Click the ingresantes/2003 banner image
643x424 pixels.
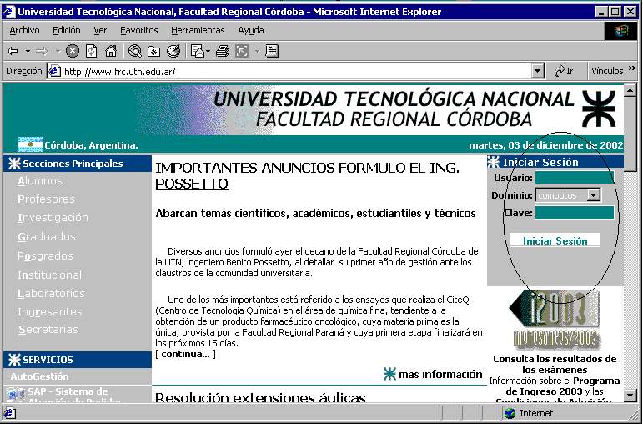coord(554,320)
